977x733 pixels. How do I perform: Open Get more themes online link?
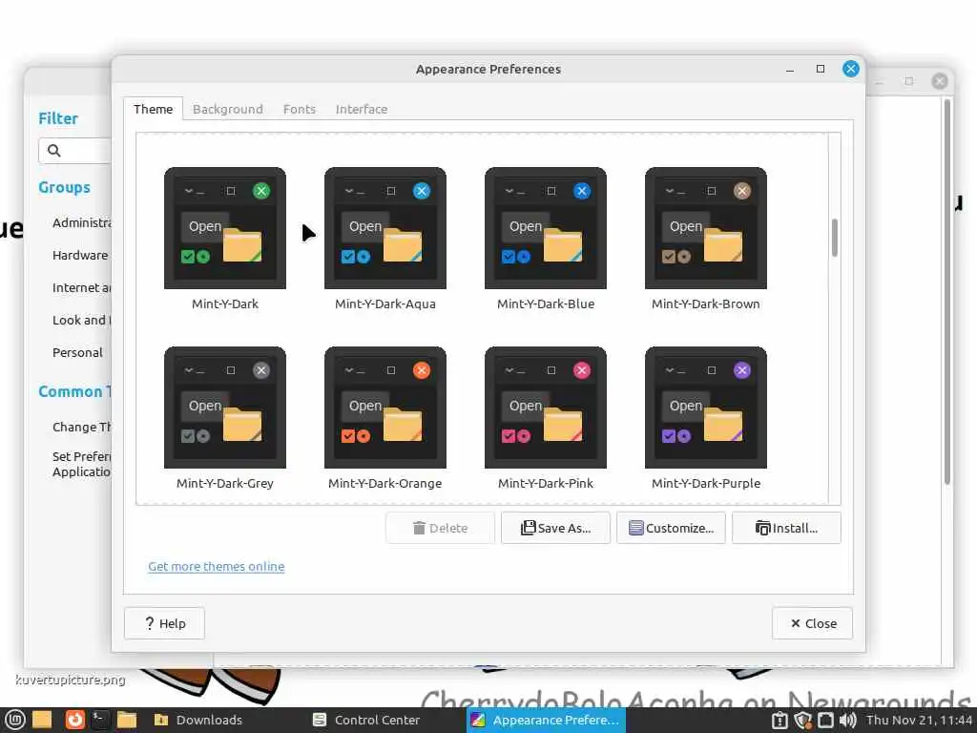coord(217,567)
